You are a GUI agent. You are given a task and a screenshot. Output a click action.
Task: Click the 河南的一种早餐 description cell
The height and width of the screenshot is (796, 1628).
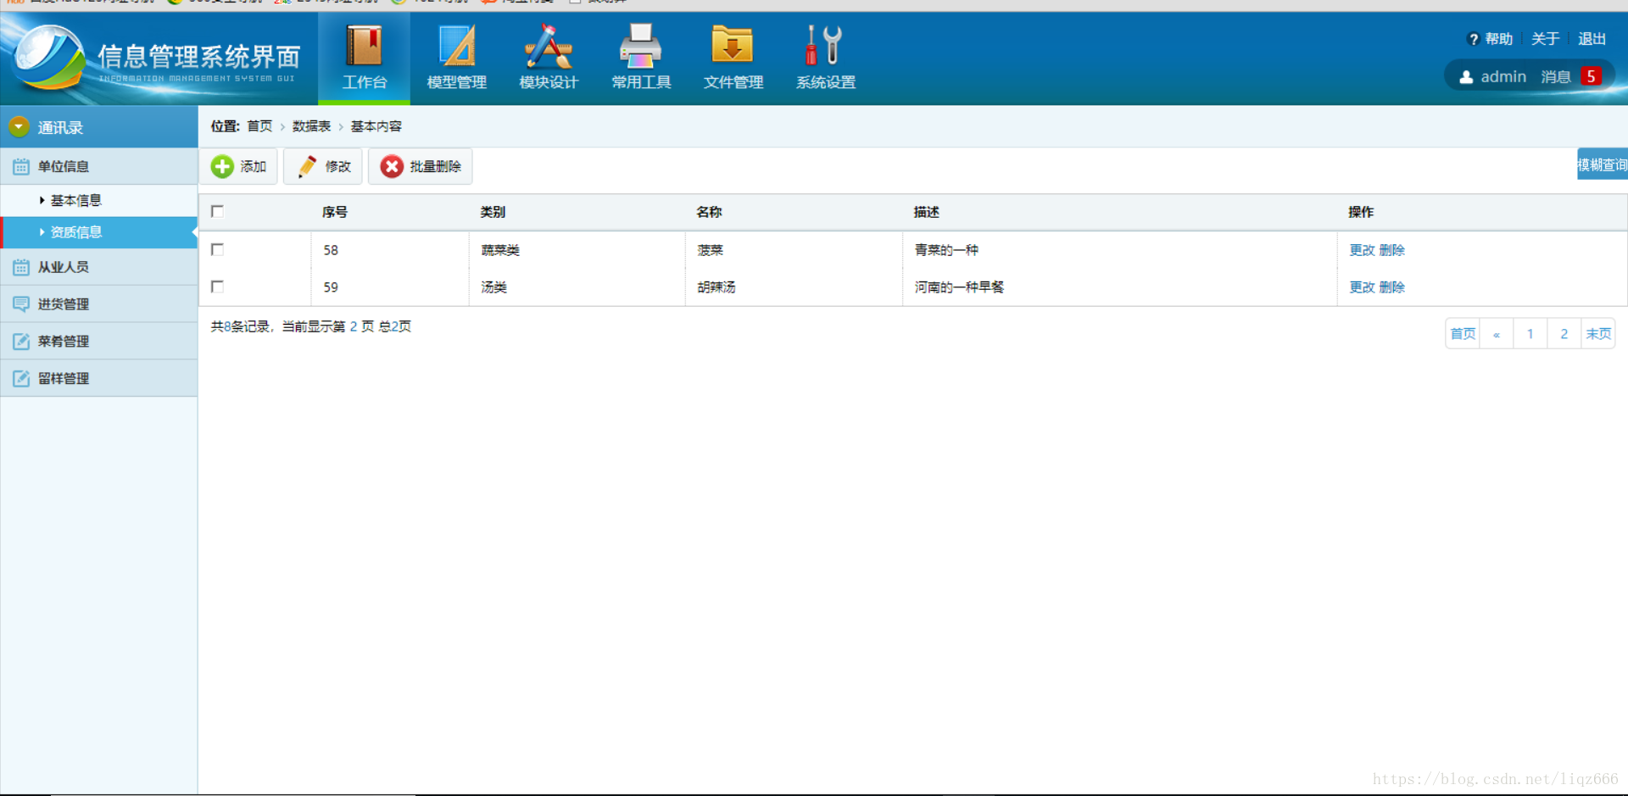click(959, 287)
